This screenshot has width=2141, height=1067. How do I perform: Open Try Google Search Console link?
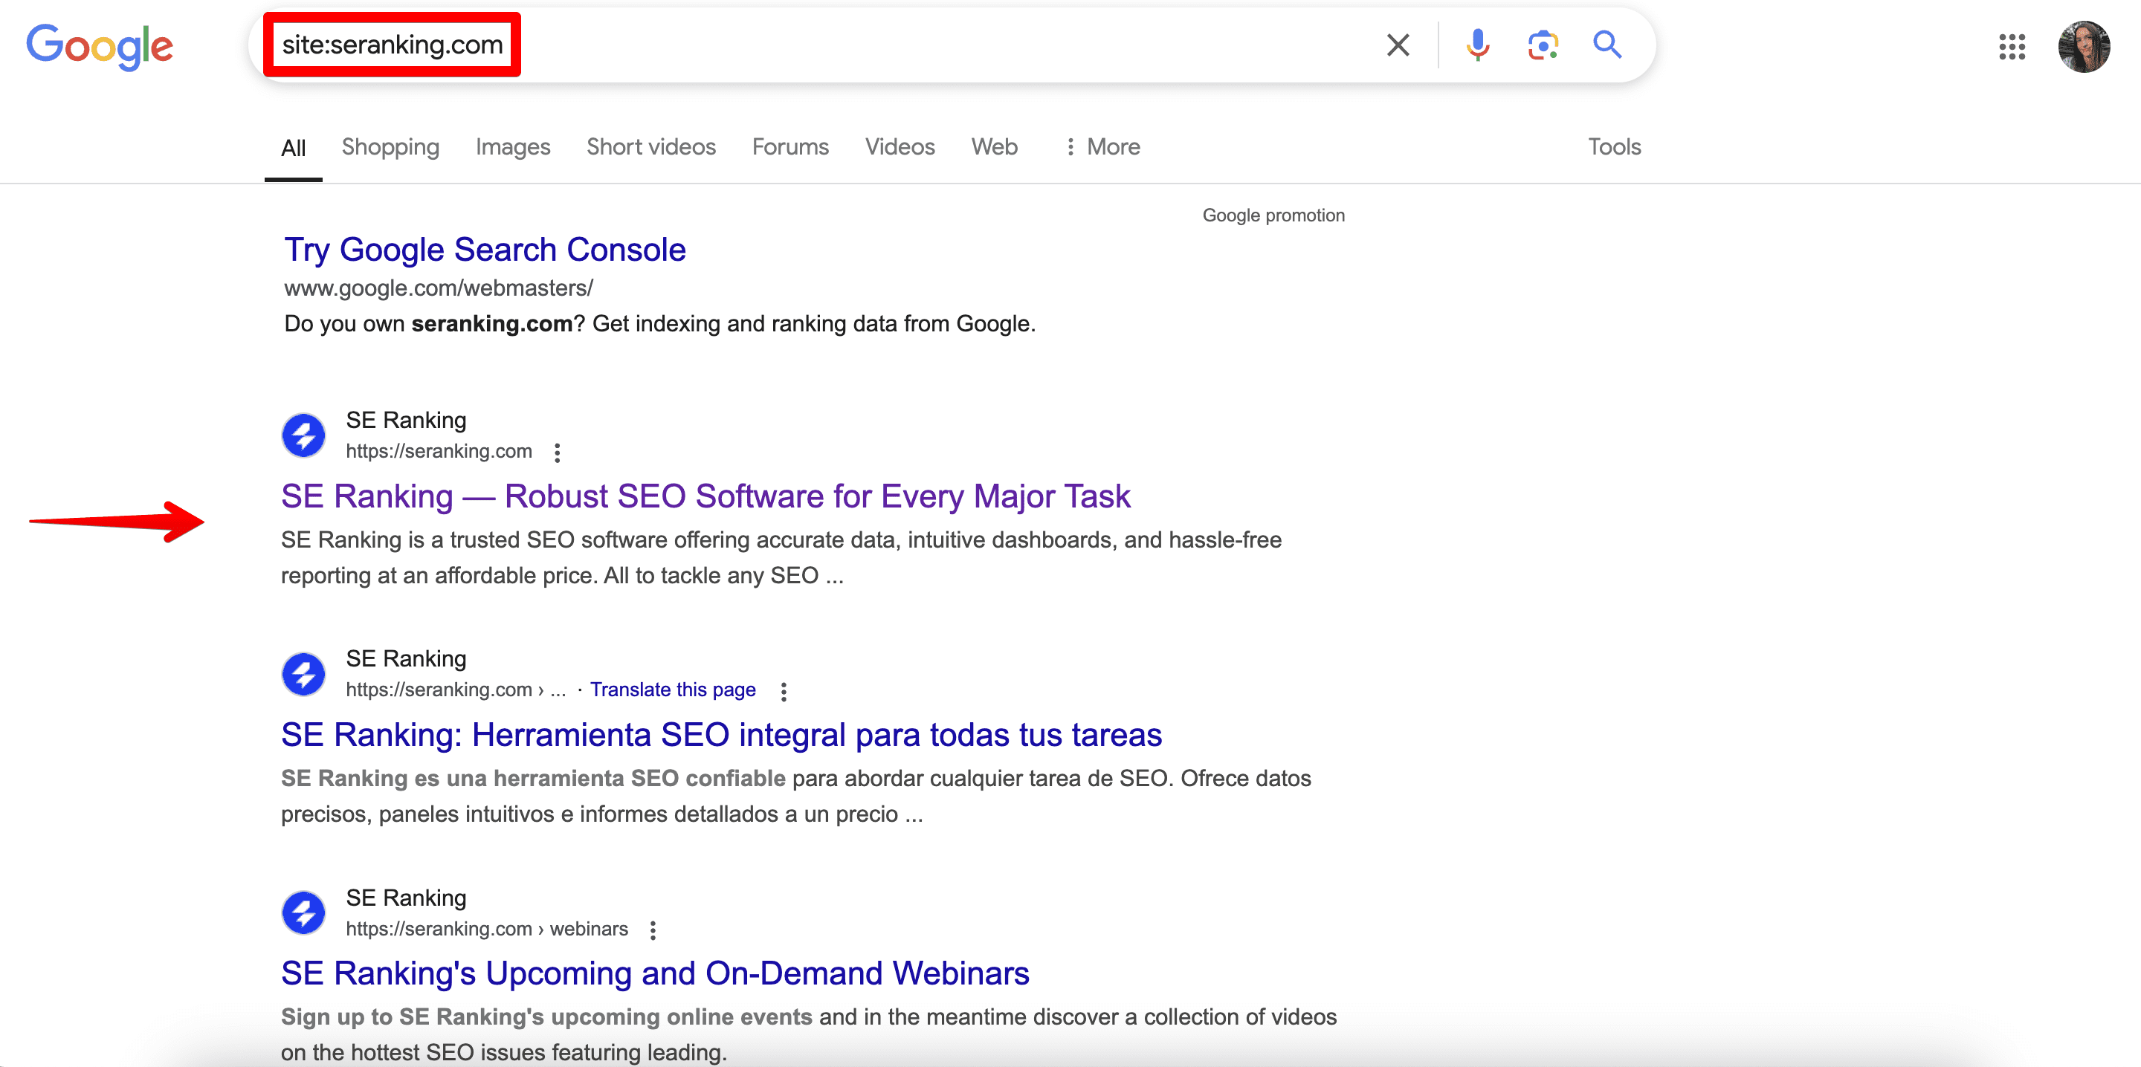click(x=485, y=250)
